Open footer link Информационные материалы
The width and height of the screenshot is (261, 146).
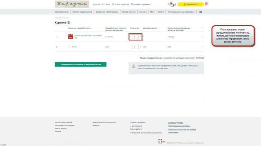click(x=104, y=122)
